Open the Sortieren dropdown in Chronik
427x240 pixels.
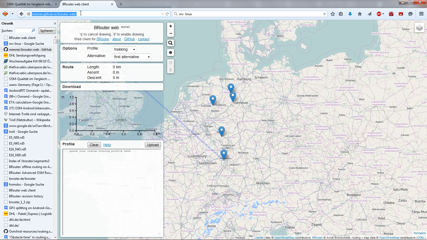point(47,31)
